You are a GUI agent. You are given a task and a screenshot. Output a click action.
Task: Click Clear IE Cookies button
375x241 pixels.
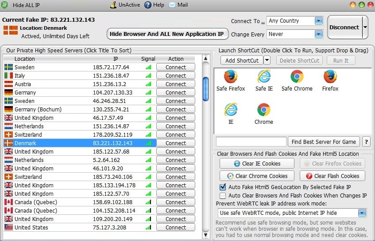[x=257, y=163]
